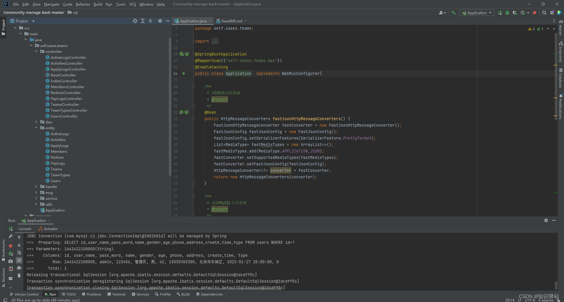564x302 pixels.
Task: Rerun Application from the main toolbar
Action: (x=500, y=13)
